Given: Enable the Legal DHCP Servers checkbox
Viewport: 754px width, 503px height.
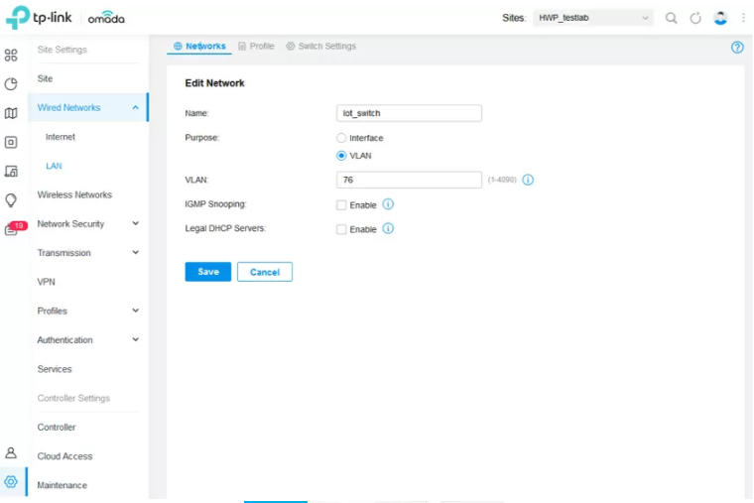Looking at the screenshot, I should [341, 229].
